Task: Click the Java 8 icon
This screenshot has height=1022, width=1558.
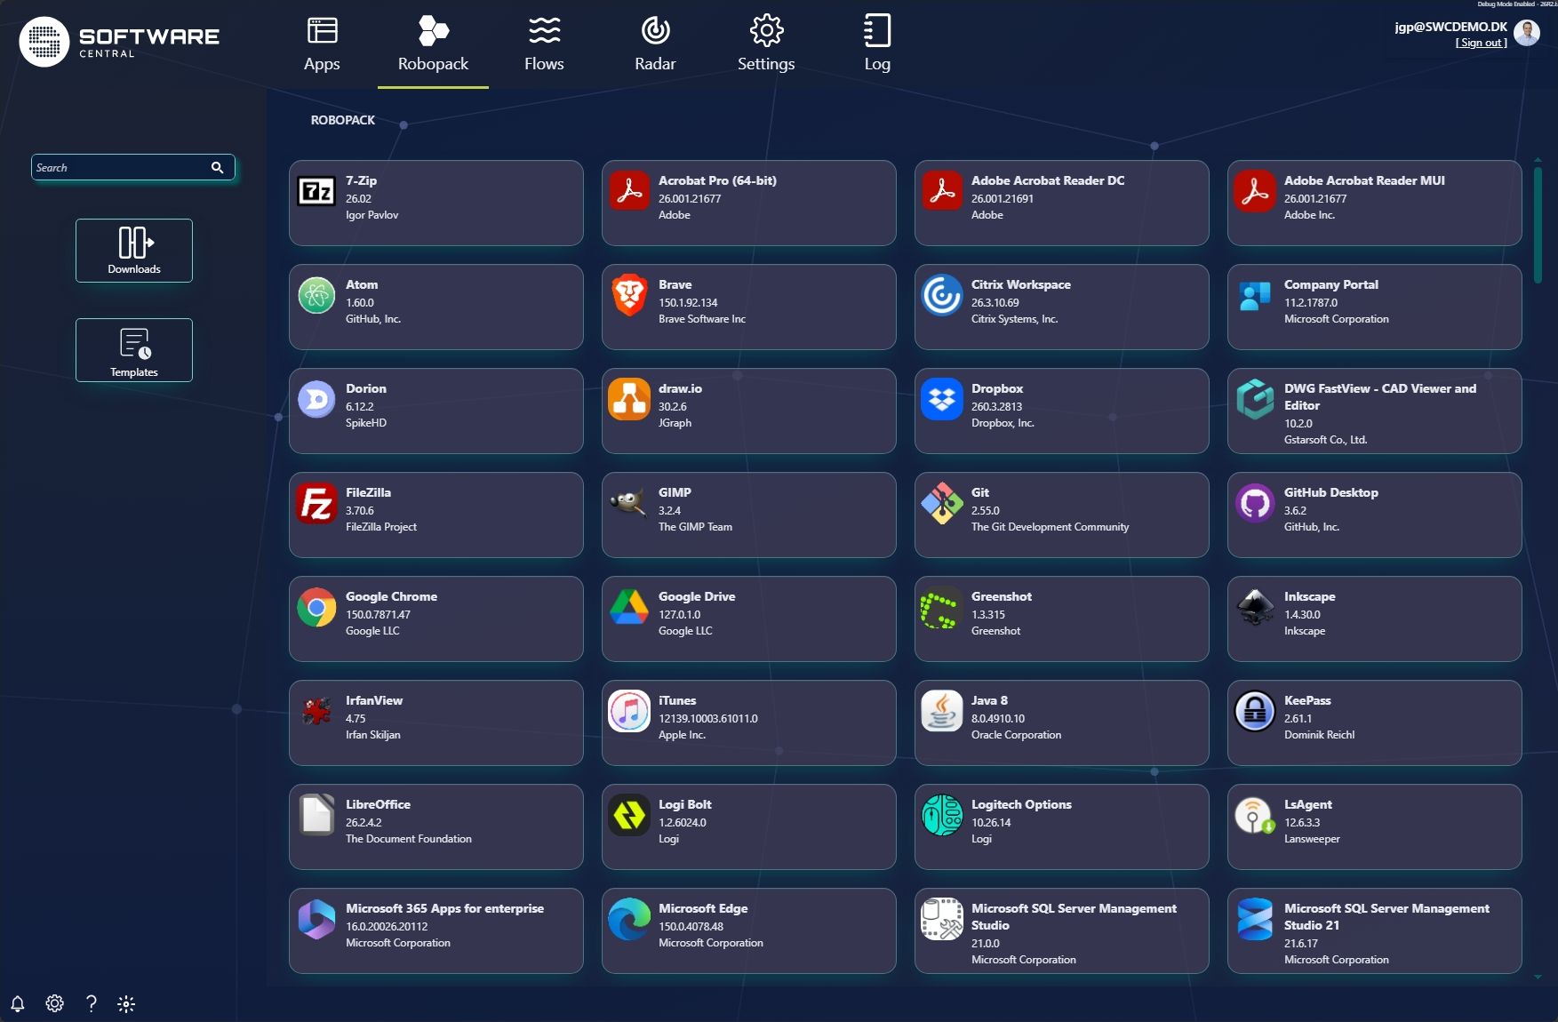Action: (942, 711)
